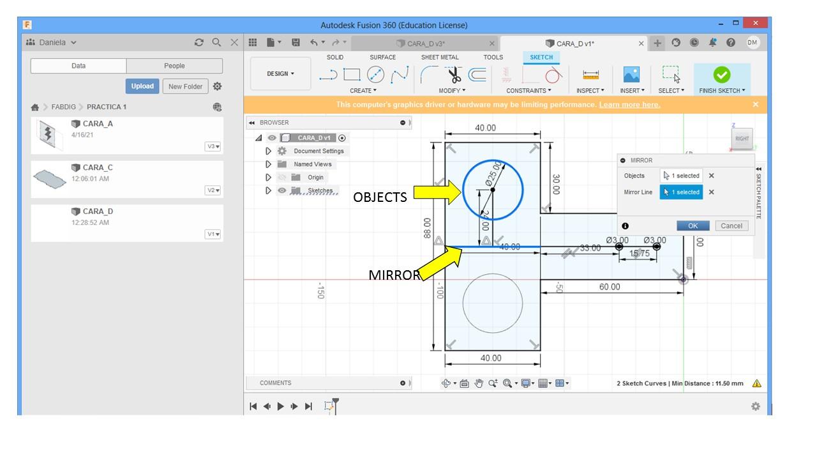
Task: Show the hidden Origin folder
Action: 282,178
